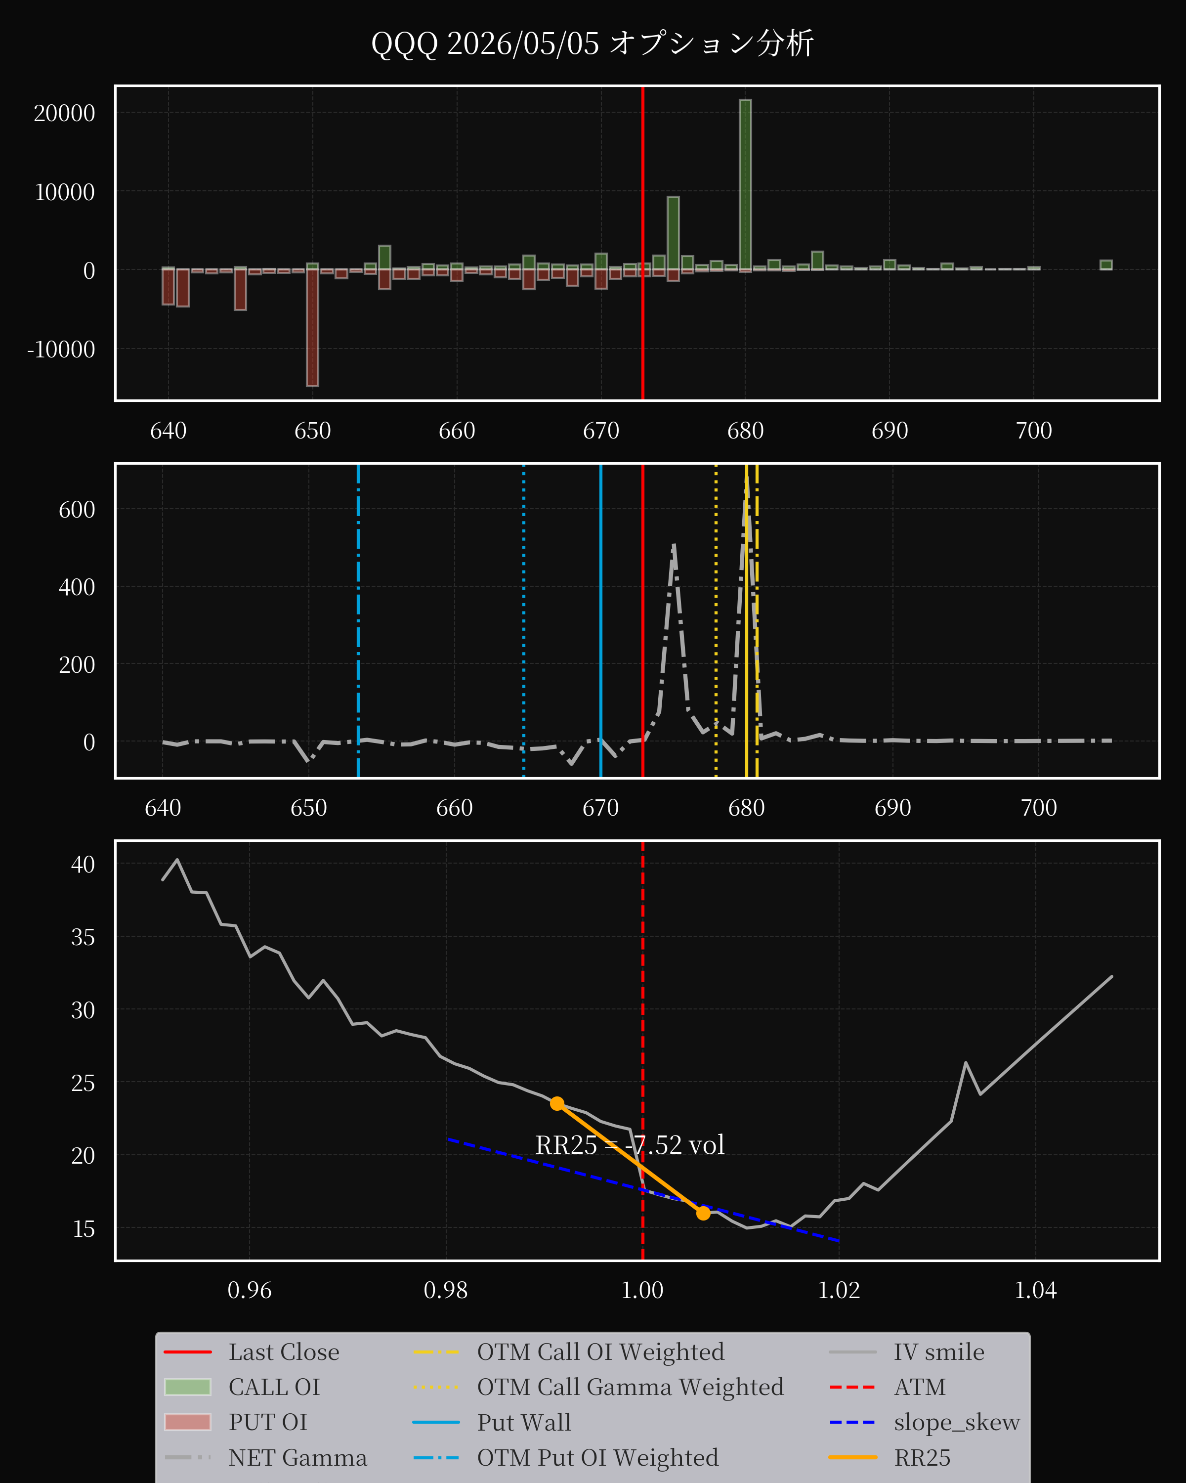Screen dimensions: 1186x1483
Task: Select the "PUT OI" legend label
Action: 268,1423
